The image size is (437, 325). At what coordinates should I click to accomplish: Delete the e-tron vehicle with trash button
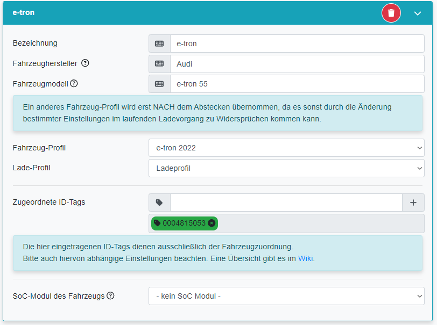click(x=391, y=13)
